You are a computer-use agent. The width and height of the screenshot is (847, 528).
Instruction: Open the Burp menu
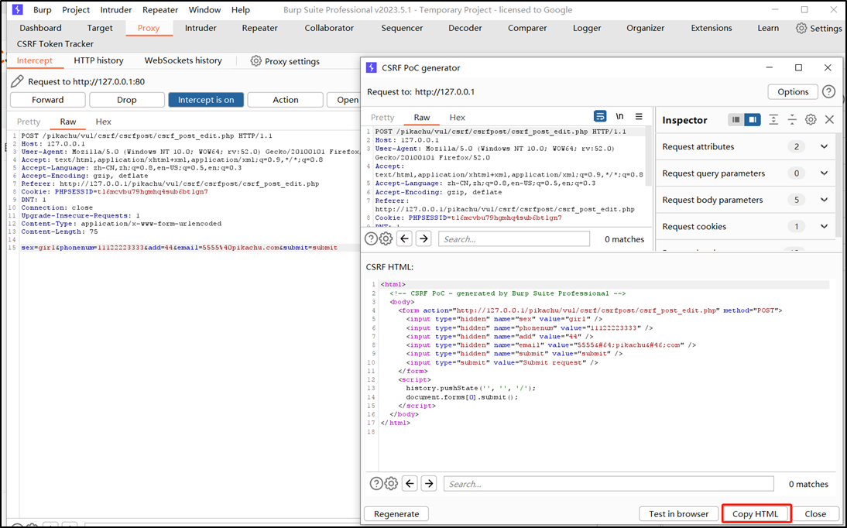click(x=43, y=10)
